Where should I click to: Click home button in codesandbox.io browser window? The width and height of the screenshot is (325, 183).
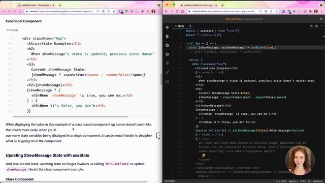(x=182, y=11)
